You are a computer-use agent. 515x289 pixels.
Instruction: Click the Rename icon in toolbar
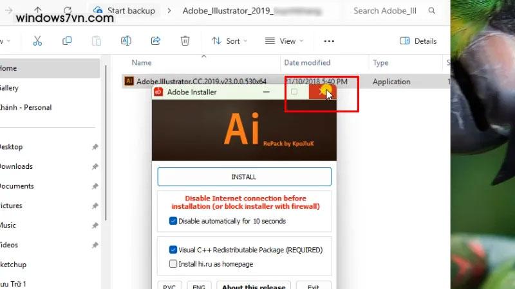coord(126,40)
